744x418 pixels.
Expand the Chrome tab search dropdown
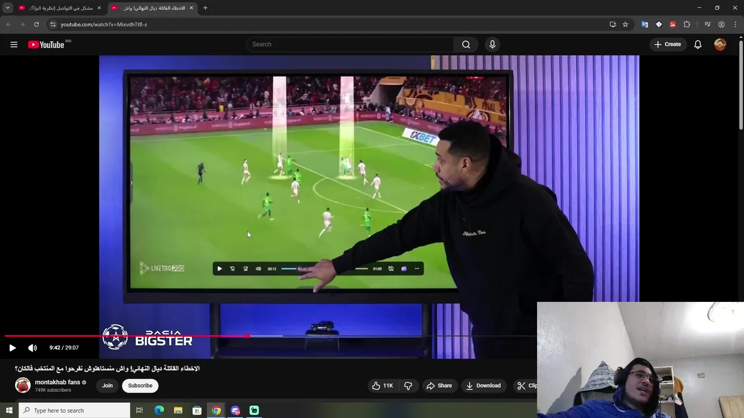8,8
